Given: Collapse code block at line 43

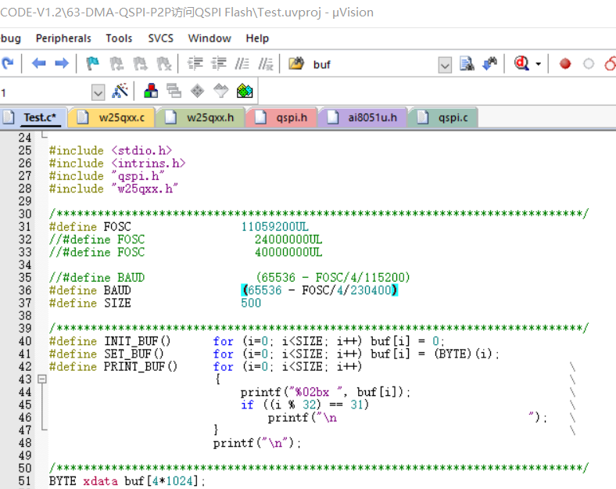Looking at the screenshot, I should (42, 379).
